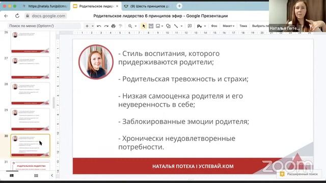Open a new browser tab with plus
The image size is (326, 183).
coord(179,6)
